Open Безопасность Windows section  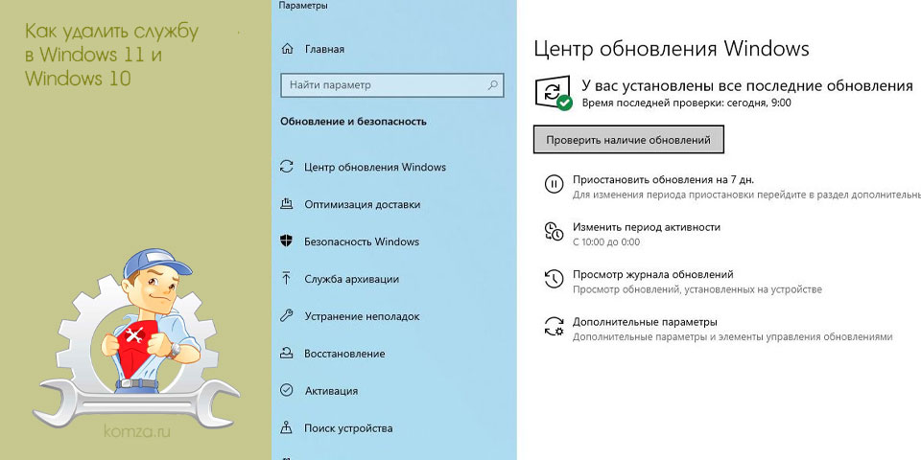[x=362, y=241]
